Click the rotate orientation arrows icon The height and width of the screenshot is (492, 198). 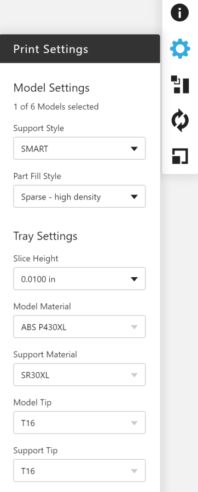point(180,120)
